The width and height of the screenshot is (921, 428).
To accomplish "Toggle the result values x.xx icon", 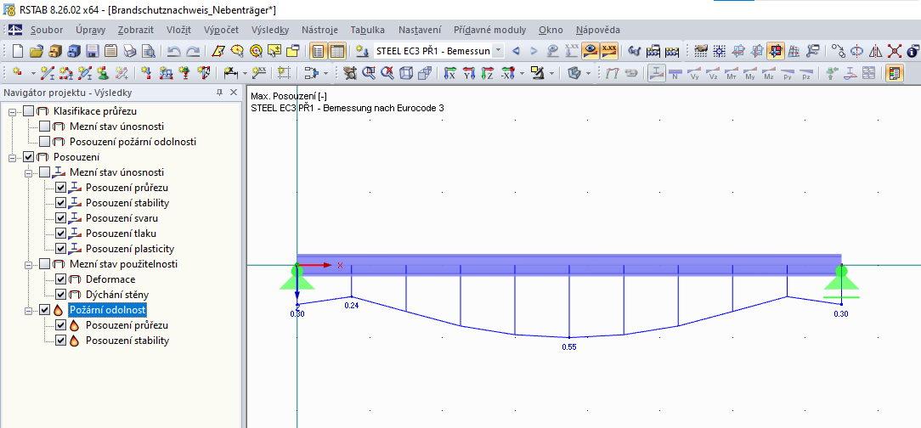I will click(x=609, y=51).
